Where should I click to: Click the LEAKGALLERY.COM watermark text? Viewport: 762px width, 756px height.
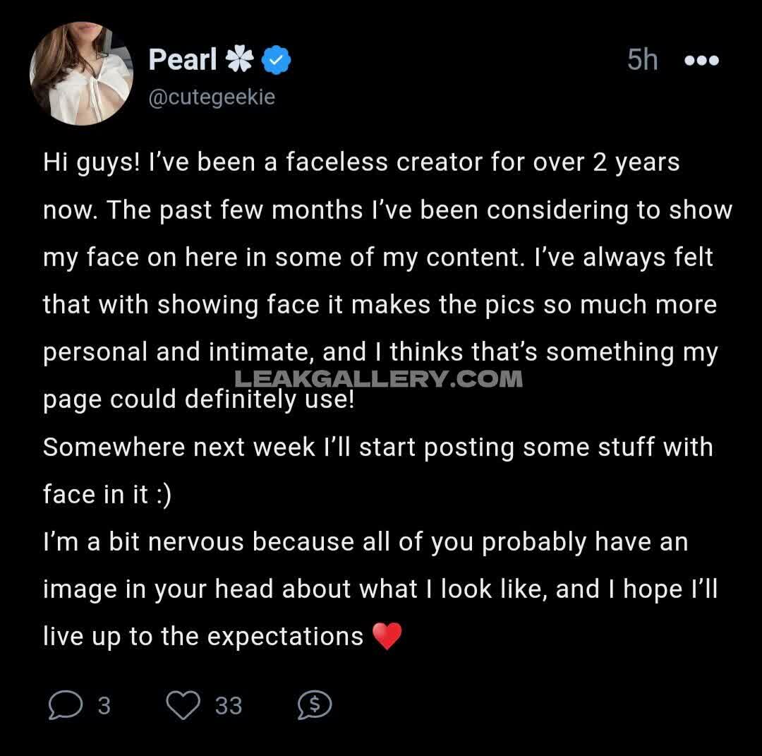[378, 379]
